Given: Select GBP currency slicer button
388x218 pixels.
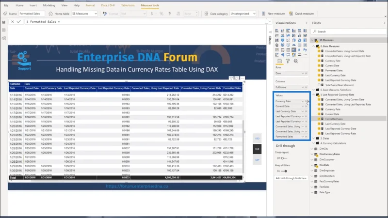Looking at the screenshot, I should pyautogui.click(x=257, y=160).
